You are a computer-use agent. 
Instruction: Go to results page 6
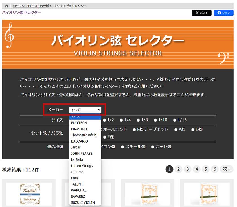[x=215, y=169]
